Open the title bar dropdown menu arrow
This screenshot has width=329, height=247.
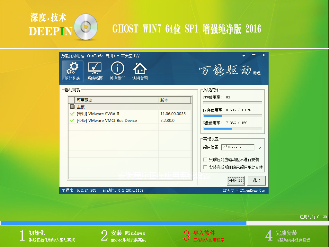pyautogui.click(x=244, y=55)
